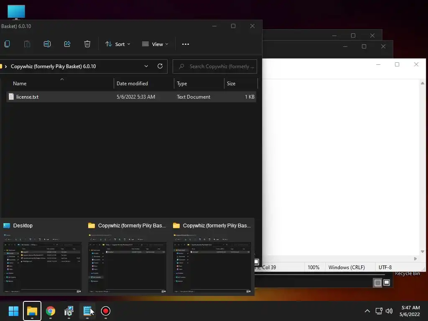This screenshot has height=321, width=428.
Task: Click the Notepad vertical scrollbar up arrow
Action: click(x=423, y=83)
